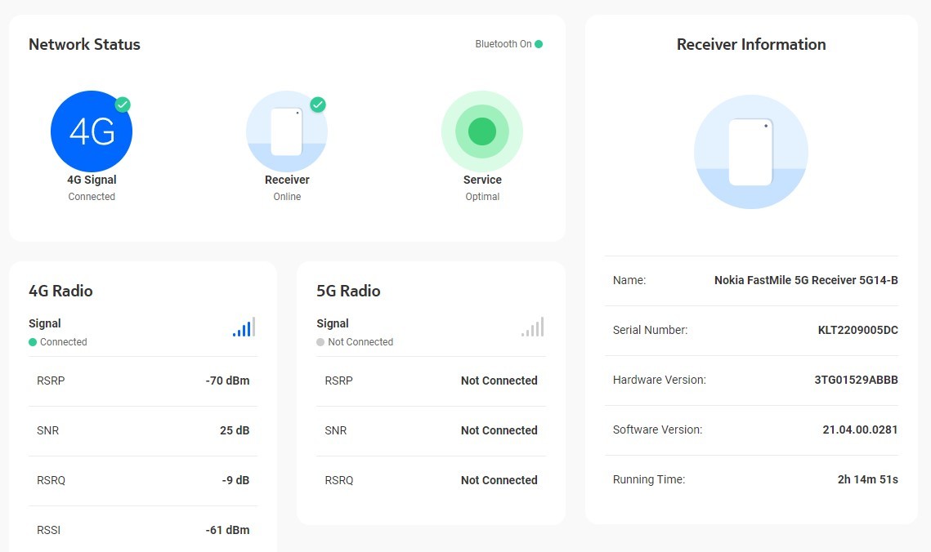
Task: Click the green checkmark on Receiver icon
Action: [318, 105]
